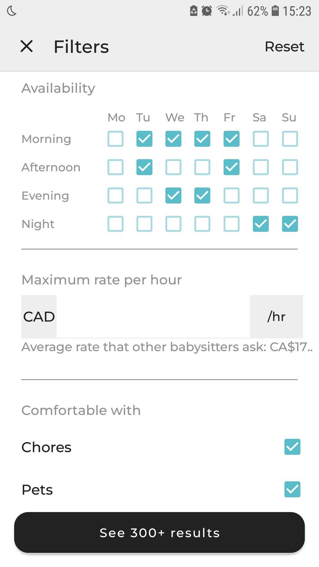Tap the alarm clock status icon

[207, 11]
